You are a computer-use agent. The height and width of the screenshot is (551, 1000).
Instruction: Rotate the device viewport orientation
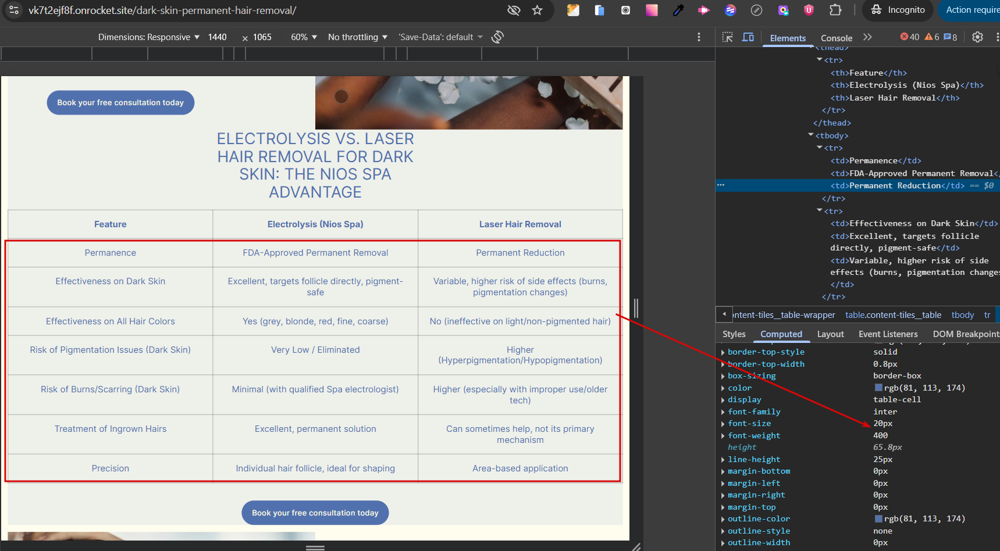pos(497,37)
